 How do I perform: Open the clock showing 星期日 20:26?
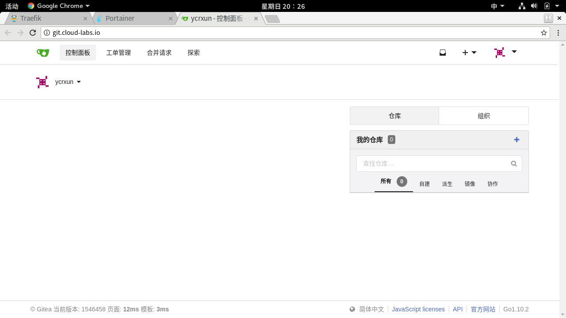tap(283, 6)
